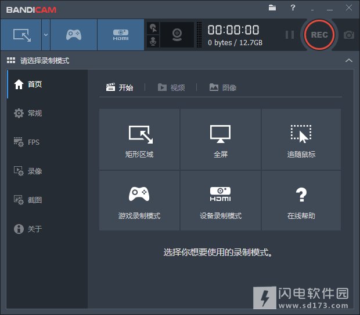Choose the 追随鼠标 around-mouse recording tile

point(301,140)
